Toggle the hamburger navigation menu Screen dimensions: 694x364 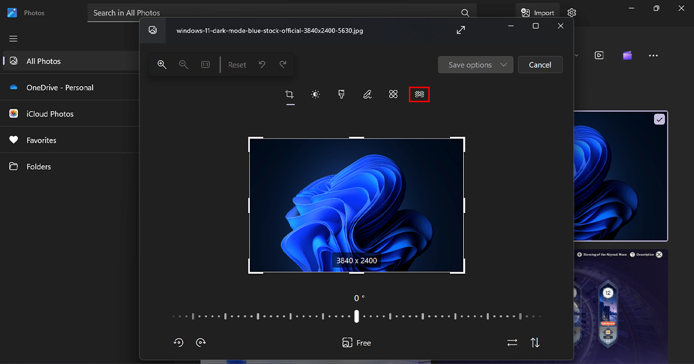[13, 39]
